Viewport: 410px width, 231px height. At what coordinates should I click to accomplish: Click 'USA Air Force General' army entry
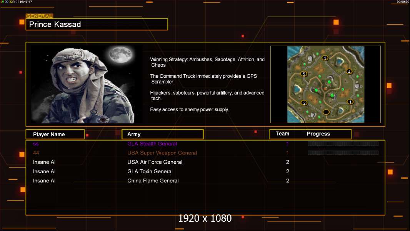155,162
